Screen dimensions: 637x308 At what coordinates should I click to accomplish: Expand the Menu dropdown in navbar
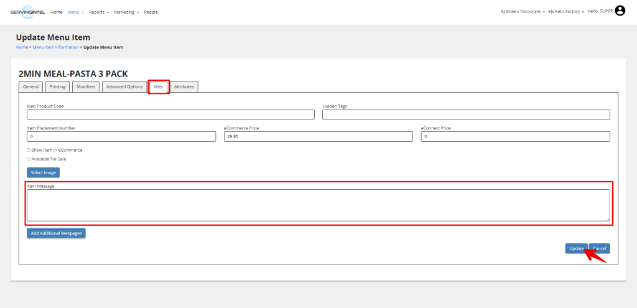point(75,12)
